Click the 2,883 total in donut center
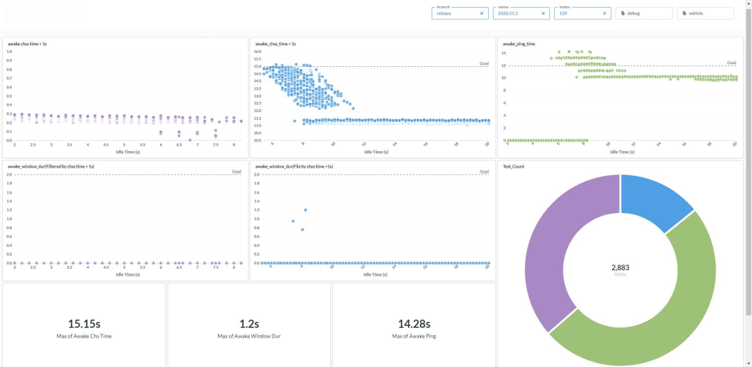Image resolution: width=752 pixels, height=367 pixels. [x=620, y=267]
